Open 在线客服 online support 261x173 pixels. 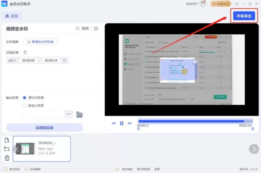[33, 169]
